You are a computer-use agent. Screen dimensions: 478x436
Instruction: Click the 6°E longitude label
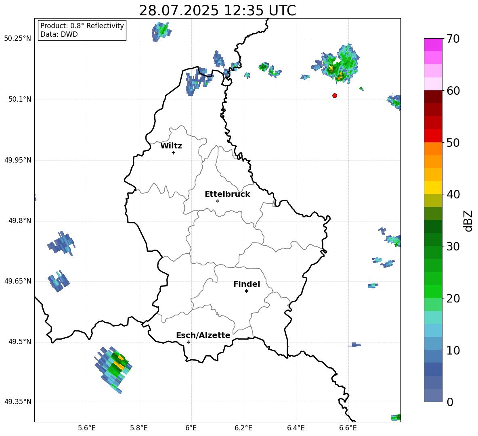[x=191, y=428]
